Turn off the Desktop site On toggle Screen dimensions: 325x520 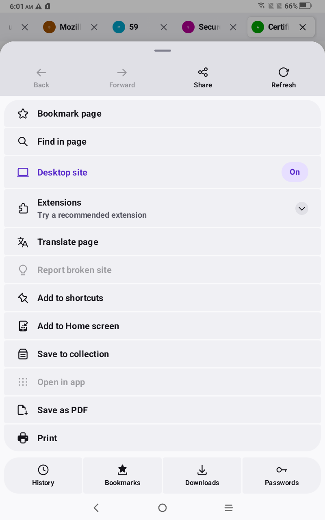295,172
